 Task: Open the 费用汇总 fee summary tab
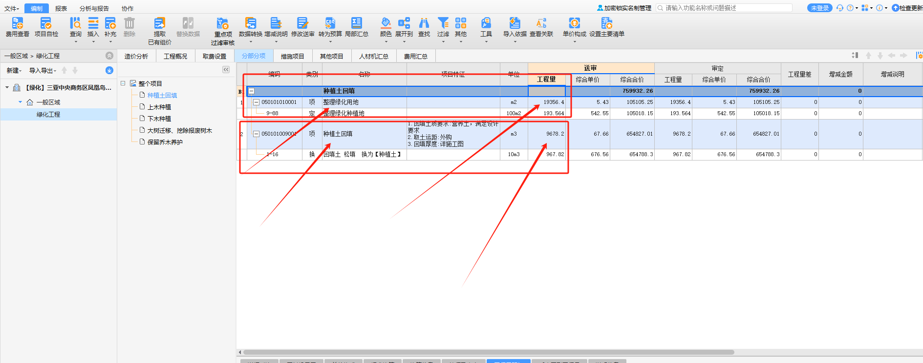416,56
